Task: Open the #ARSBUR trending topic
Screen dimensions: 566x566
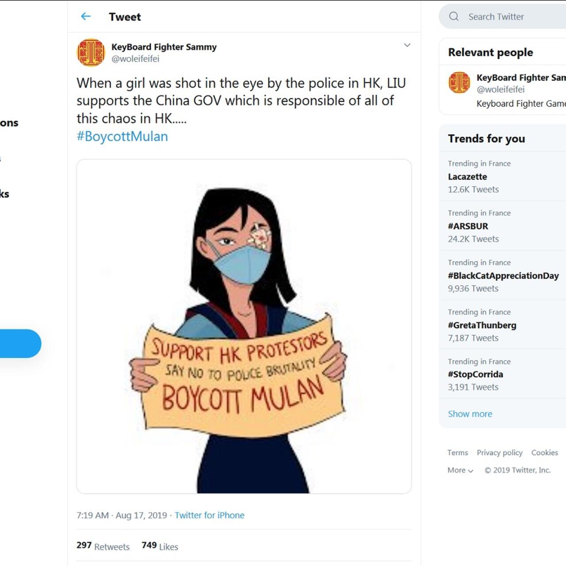Action: (x=468, y=226)
